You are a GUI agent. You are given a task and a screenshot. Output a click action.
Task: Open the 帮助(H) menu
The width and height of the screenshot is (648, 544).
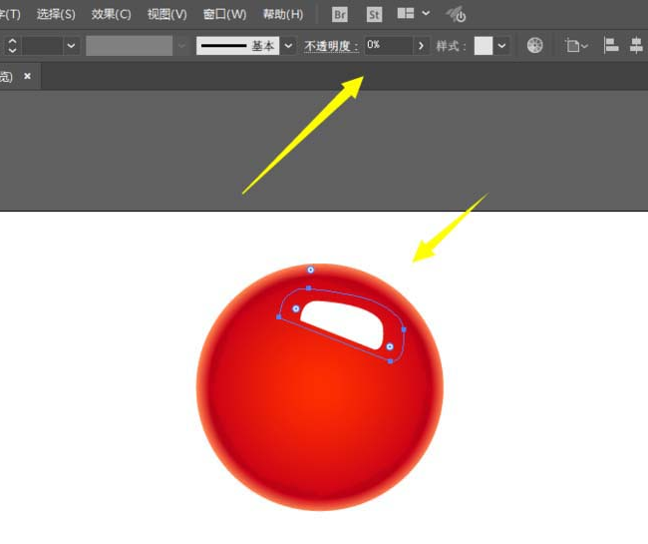pyautogui.click(x=283, y=15)
